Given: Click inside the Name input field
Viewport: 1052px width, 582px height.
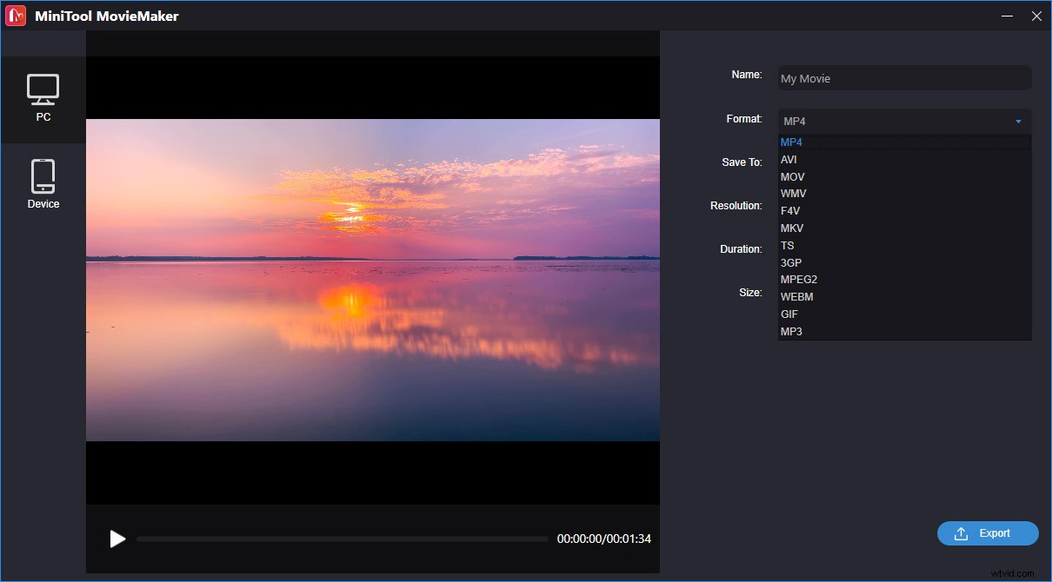Looking at the screenshot, I should click(903, 78).
